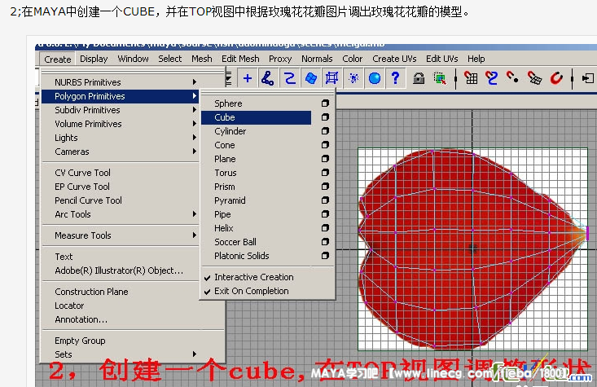Image resolution: width=597 pixels, height=387 pixels.
Task: Open the Cylinder option box
Action: tap(325, 131)
